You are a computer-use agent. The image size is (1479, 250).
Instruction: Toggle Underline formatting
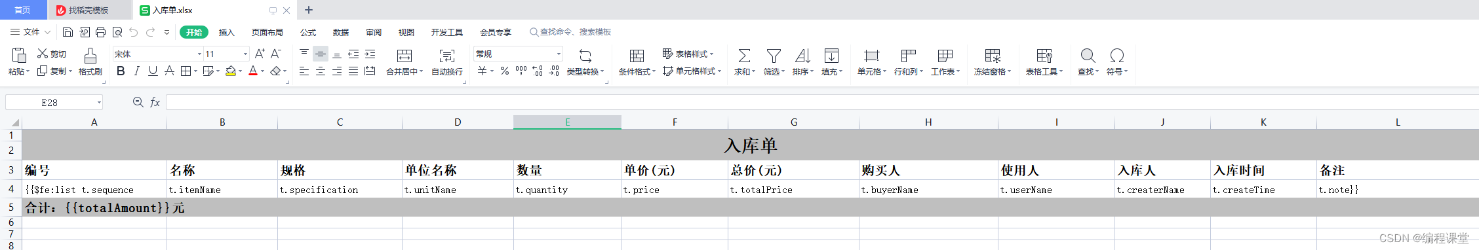pyautogui.click(x=153, y=71)
